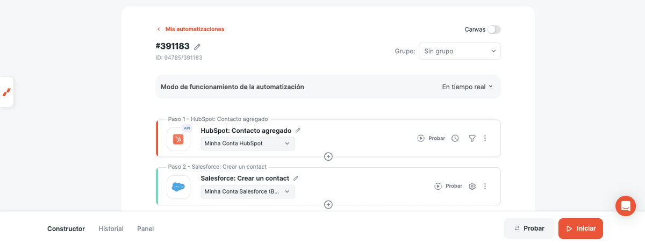Open gear settings for Salesforce step
Screen dimensions: 645x243
point(472,186)
